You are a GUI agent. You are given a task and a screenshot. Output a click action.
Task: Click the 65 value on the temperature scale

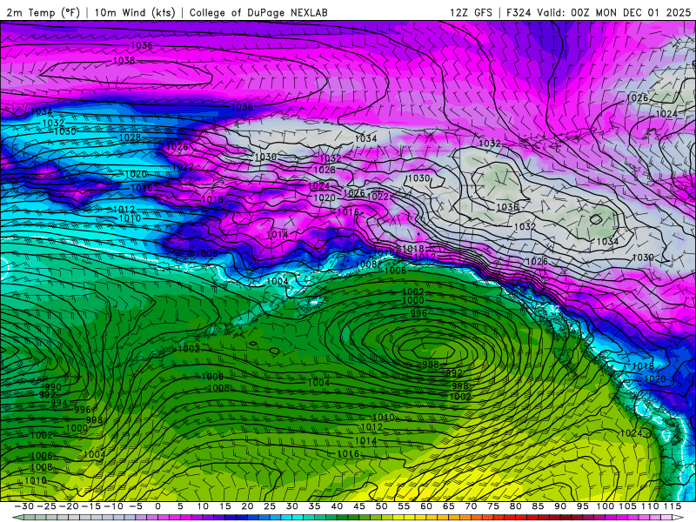click(x=448, y=506)
